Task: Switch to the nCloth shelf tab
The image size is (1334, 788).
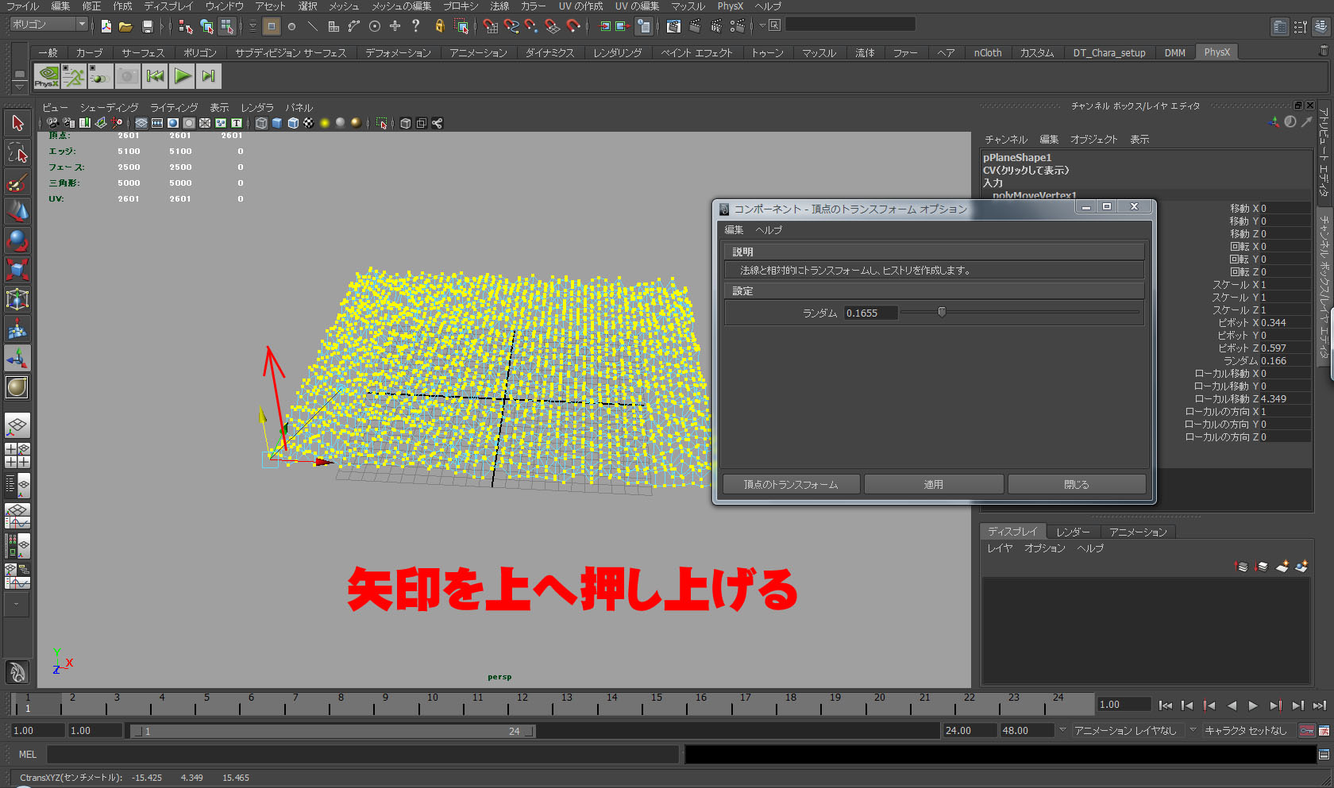Action: click(x=987, y=52)
